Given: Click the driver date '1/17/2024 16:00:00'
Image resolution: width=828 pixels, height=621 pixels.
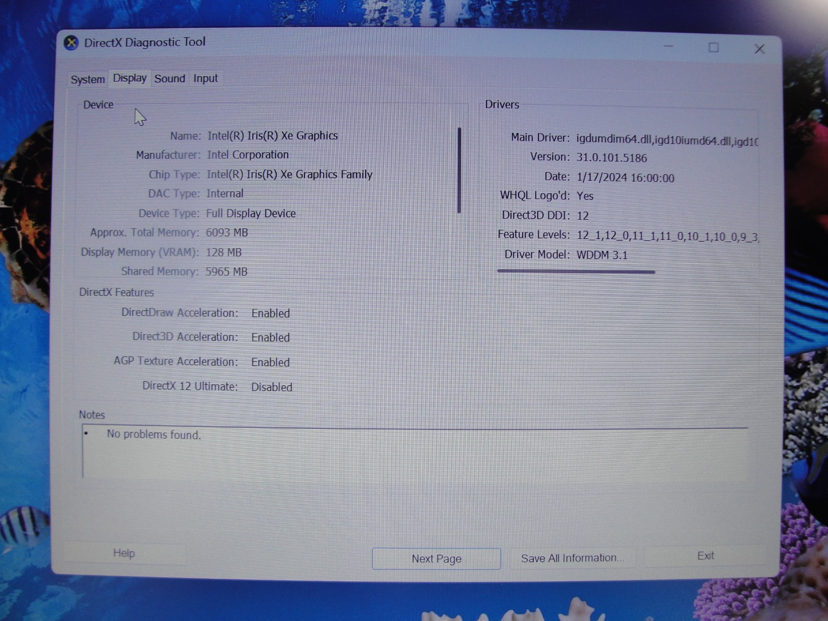Looking at the screenshot, I should pos(625,178).
